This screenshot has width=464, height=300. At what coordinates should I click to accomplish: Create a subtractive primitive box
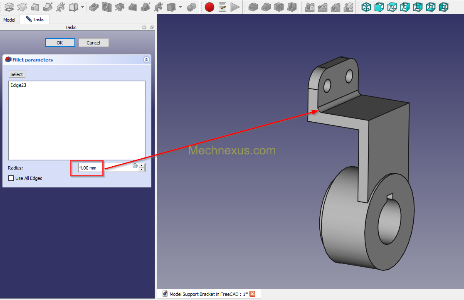click(x=171, y=7)
